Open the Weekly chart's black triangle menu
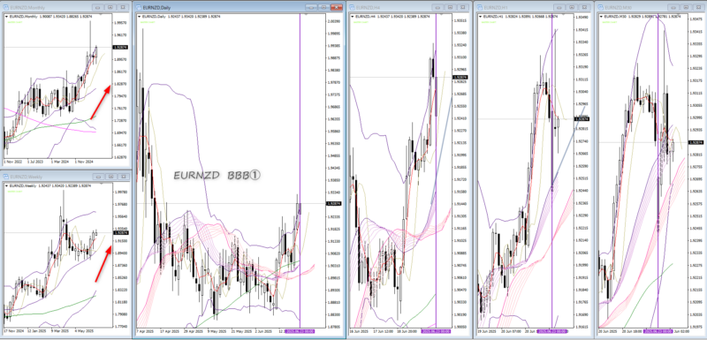Screen dimensions: 707x340 pos(7,185)
